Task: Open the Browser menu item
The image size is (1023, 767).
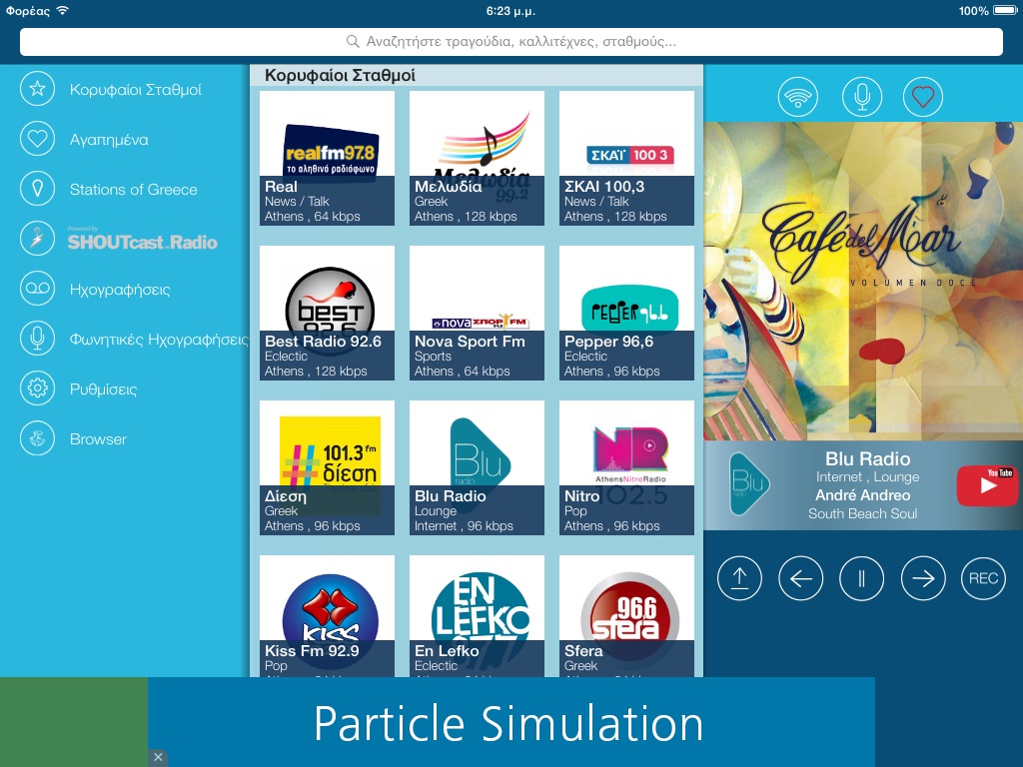Action: 98,439
